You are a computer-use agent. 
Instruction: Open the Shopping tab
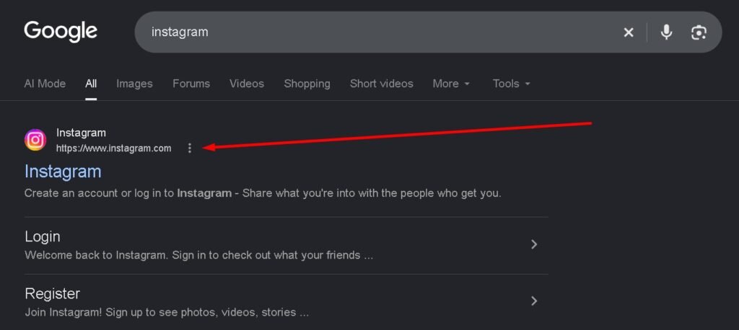tap(307, 84)
